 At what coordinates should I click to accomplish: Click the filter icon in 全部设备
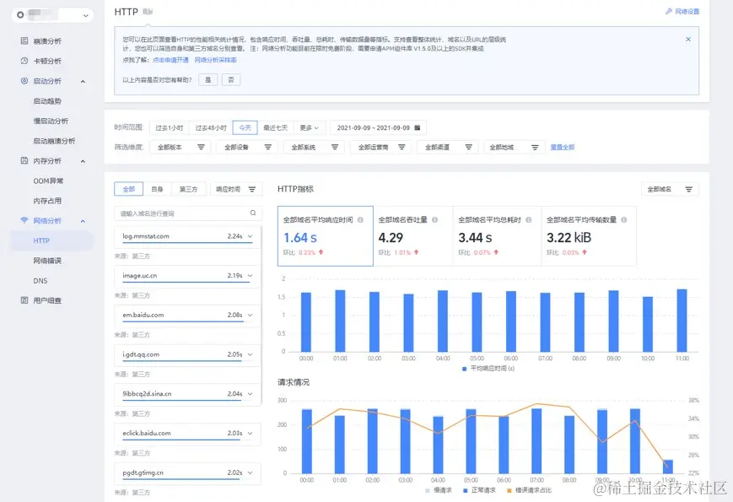[268, 148]
